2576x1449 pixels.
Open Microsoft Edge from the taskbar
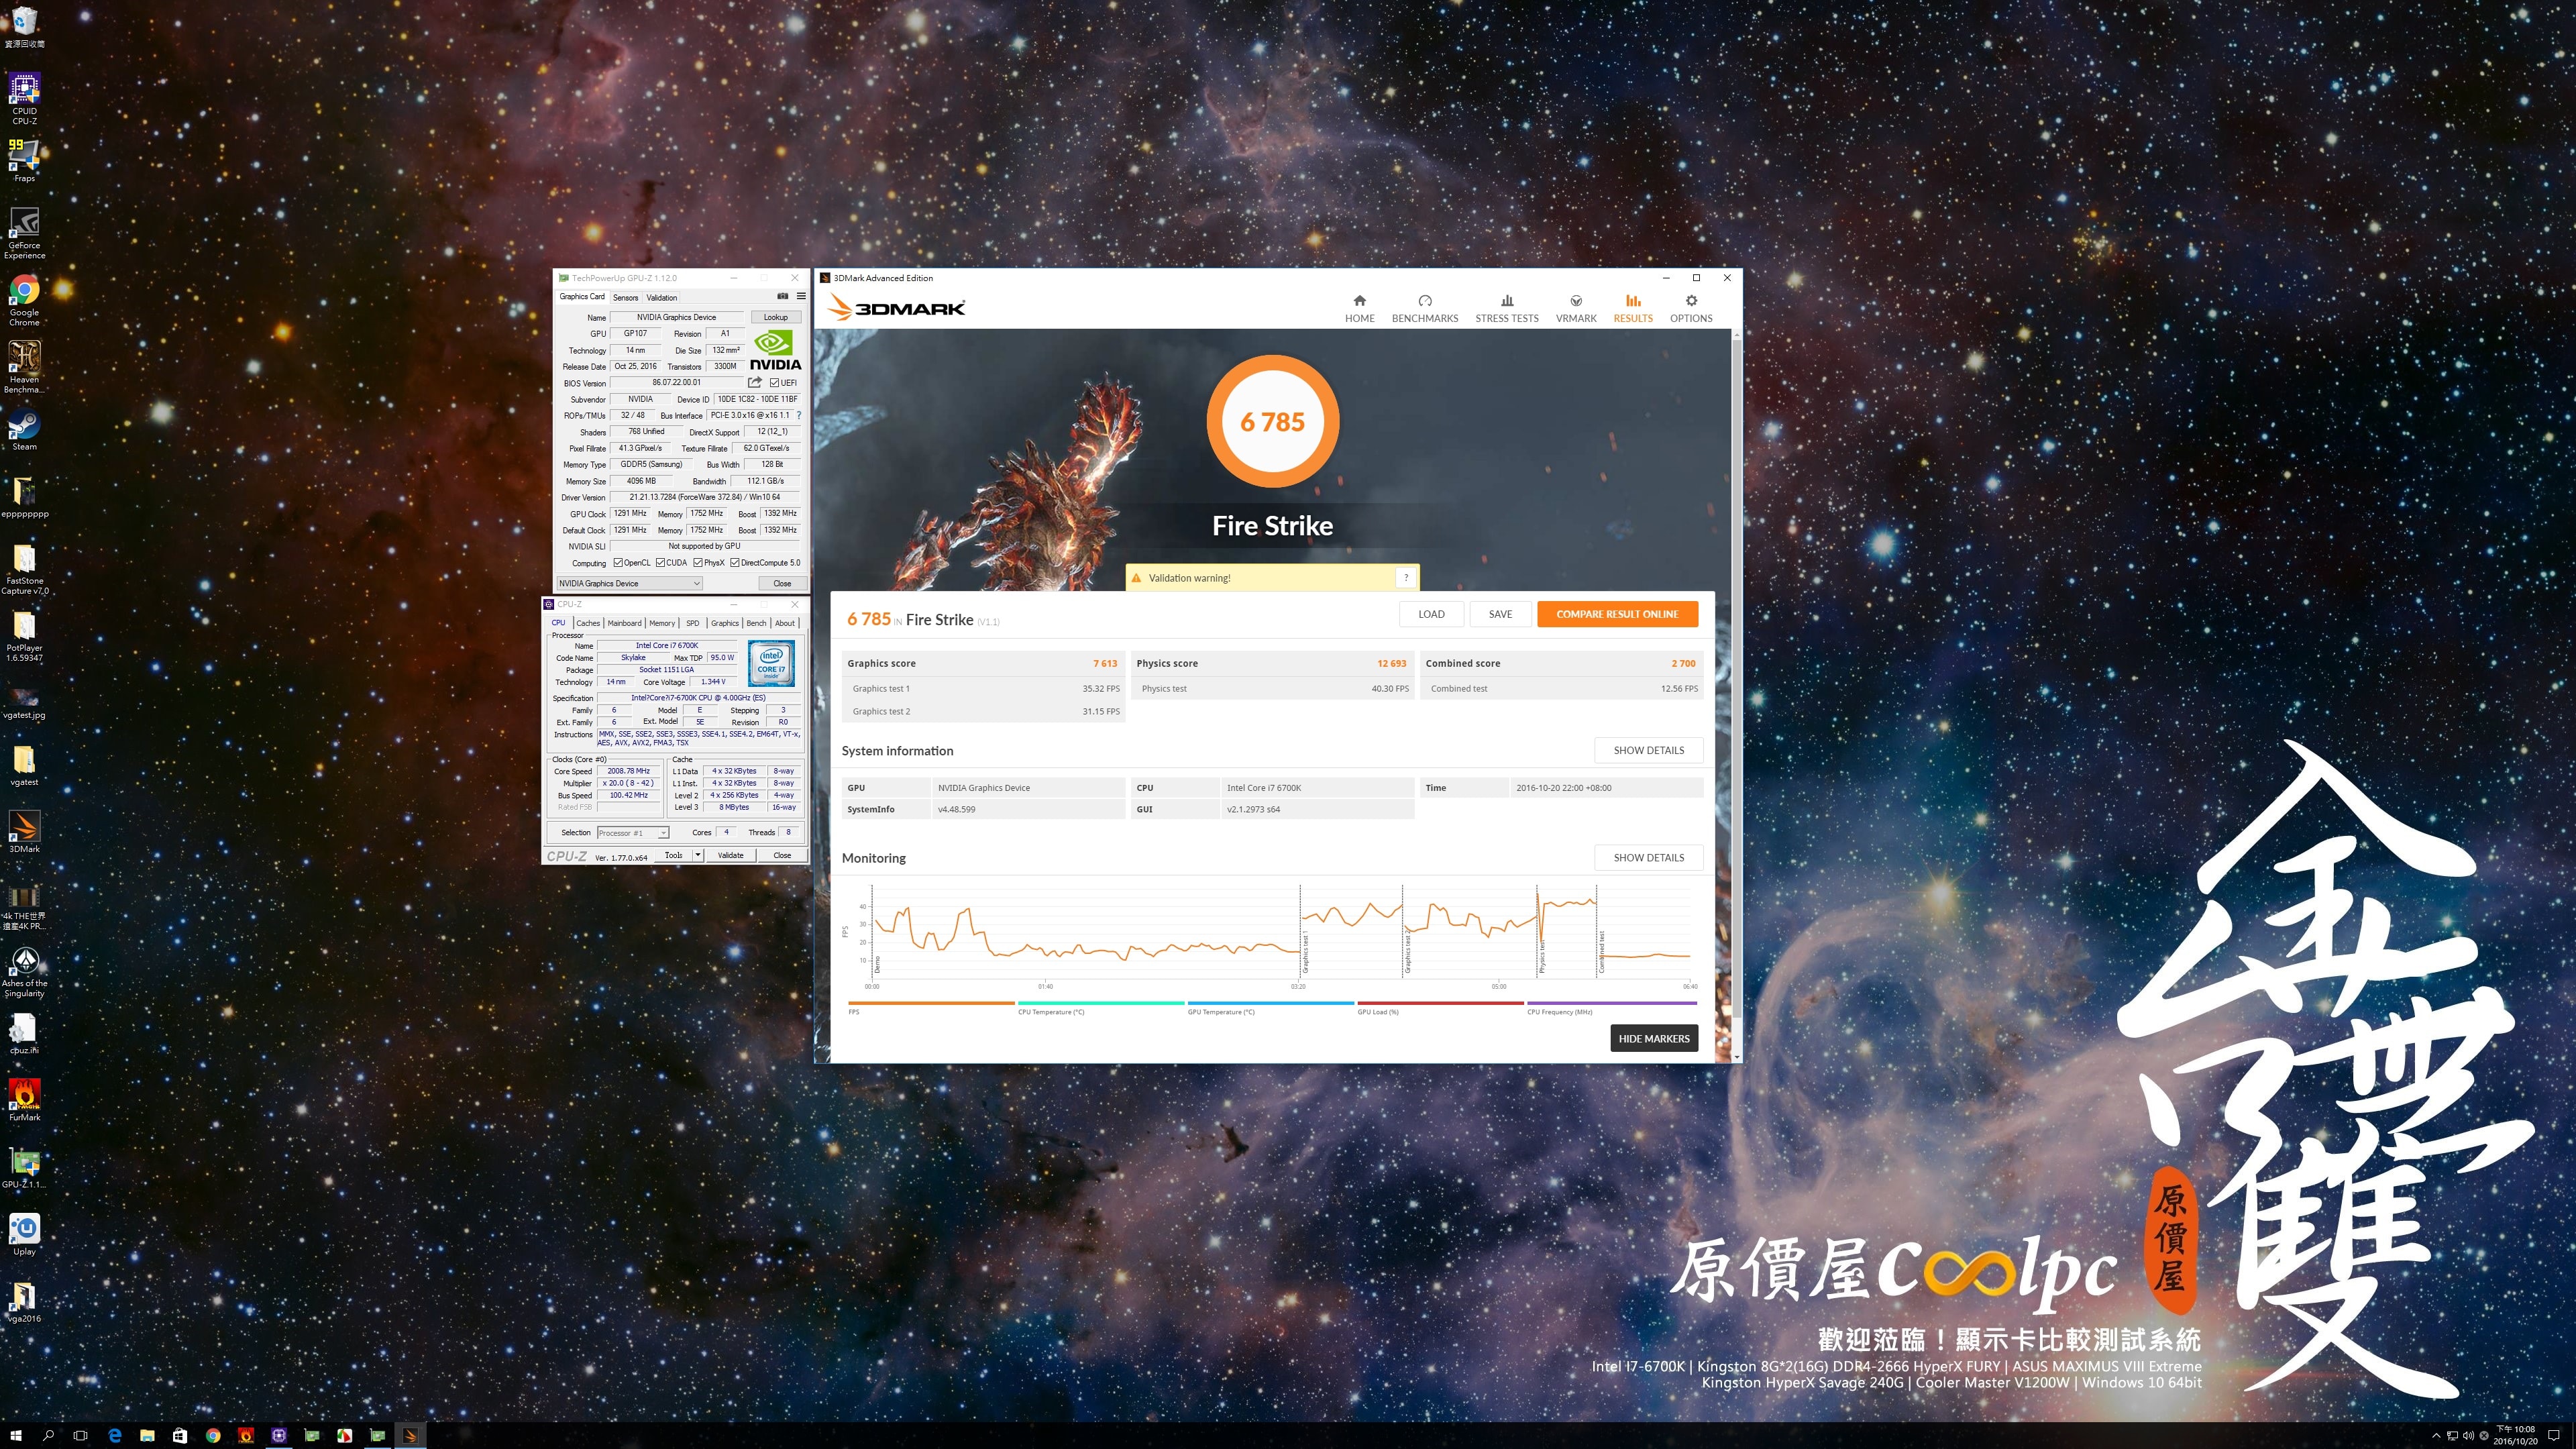pos(114,1435)
